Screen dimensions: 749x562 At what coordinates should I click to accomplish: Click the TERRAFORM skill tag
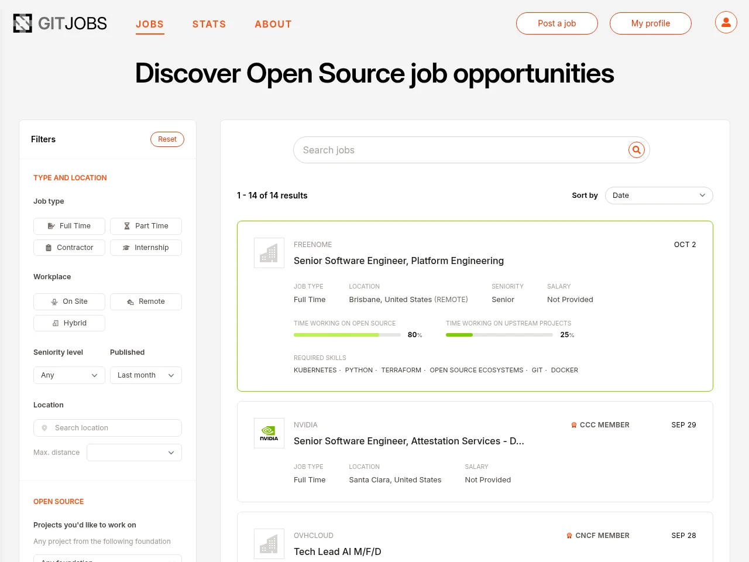coord(401,371)
